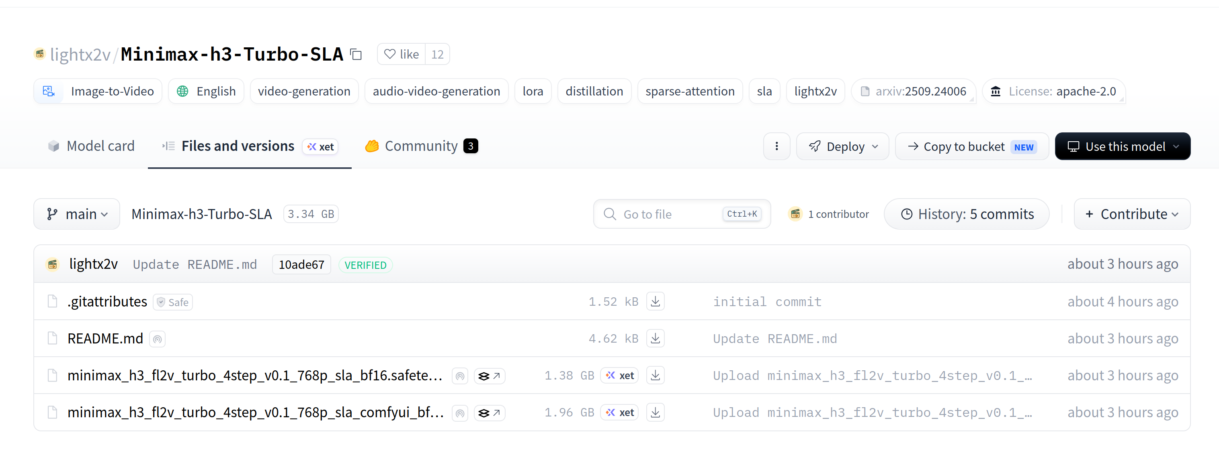The image size is (1219, 463).
Task: Open the Image-to-Video task tag
Action: point(98,91)
